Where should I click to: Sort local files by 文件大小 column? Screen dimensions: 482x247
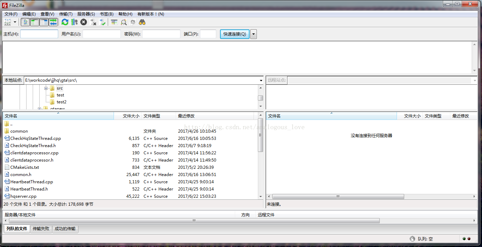click(x=127, y=116)
